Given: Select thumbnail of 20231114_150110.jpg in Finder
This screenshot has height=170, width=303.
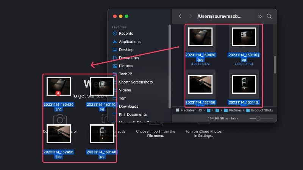Looking at the screenshot, I should pos(244,37).
